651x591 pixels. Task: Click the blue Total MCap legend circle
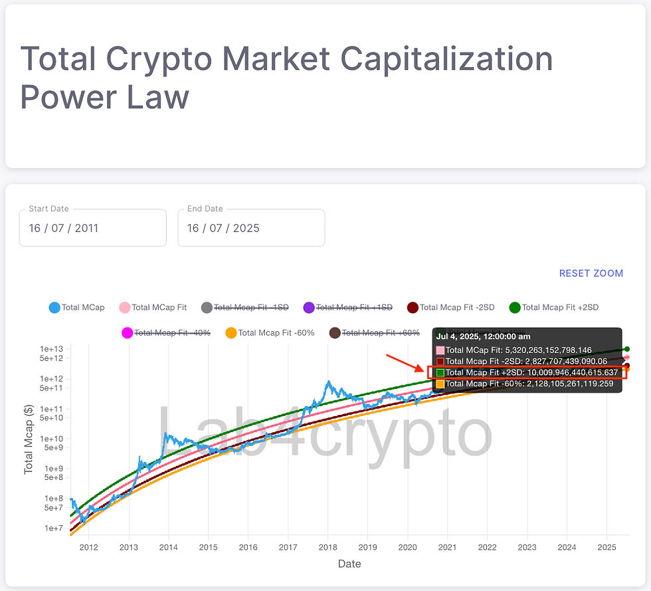[x=54, y=308]
